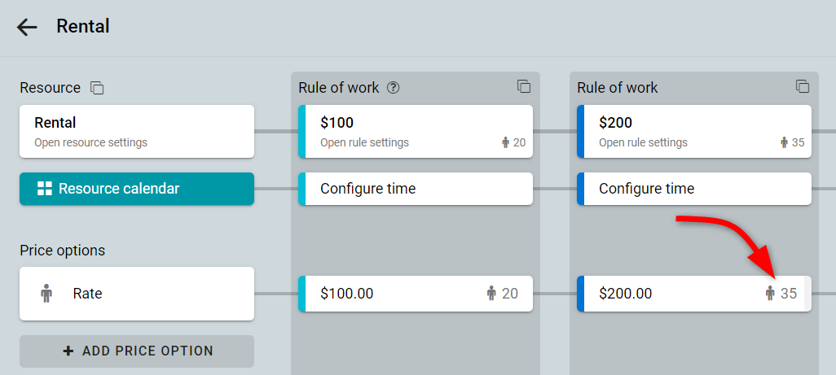Image resolution: width=836 pixels, height=375 pixels.
Task: Click the grid icon on Resource calendar
Action: pyautogui.click(x=45, y=188)
